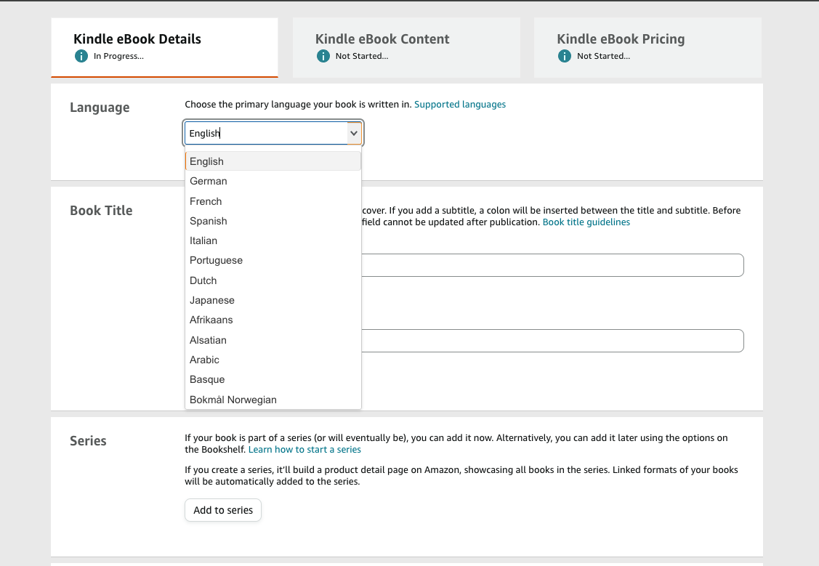Viewport: 819px width, 566px height.
Task: Click the Learn how to start a series link
Action: 304,450
